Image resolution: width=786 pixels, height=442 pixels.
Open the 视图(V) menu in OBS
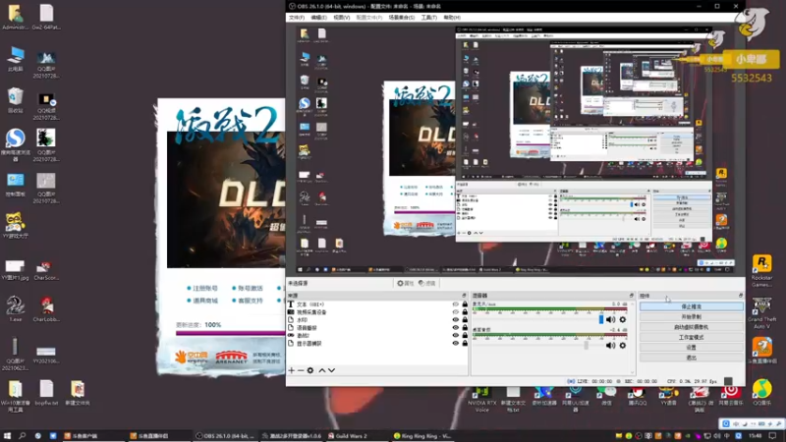[x=342, y=18]
